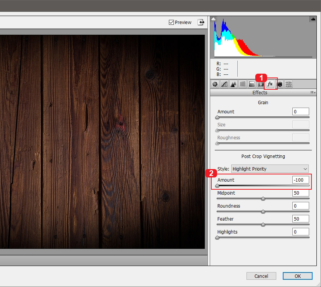Open the Effects panel flyout menu
The height and width of the screenshot is (287, 321).
[313, 92]
